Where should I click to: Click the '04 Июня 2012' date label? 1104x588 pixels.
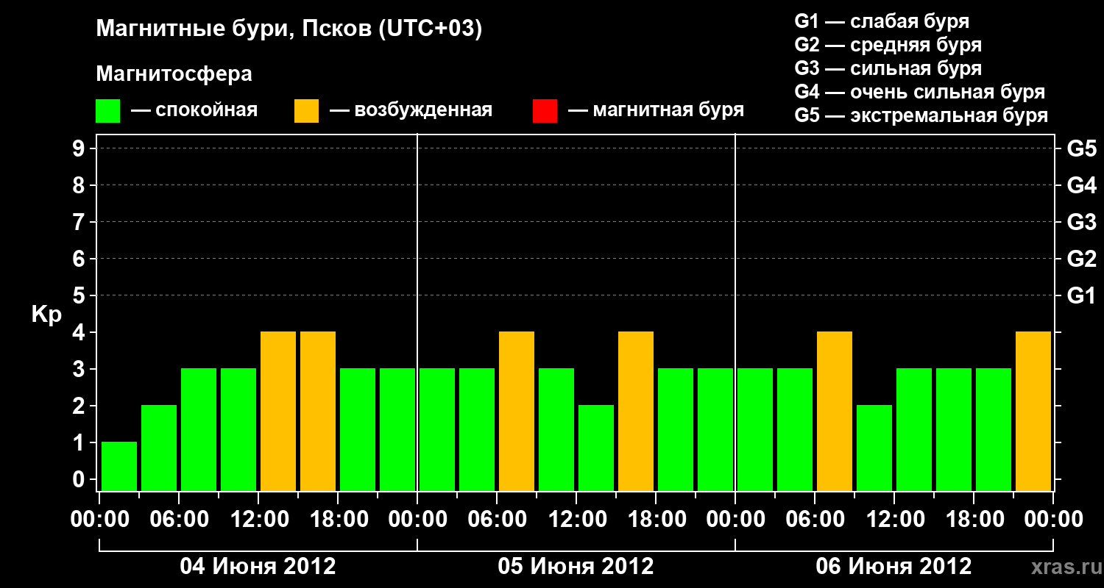258,567
